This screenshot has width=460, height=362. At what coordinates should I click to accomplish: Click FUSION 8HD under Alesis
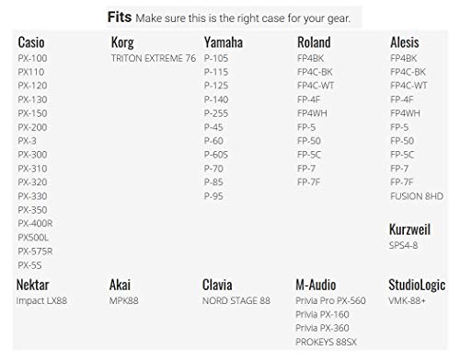pyautogui.click(x=417, y=196)
